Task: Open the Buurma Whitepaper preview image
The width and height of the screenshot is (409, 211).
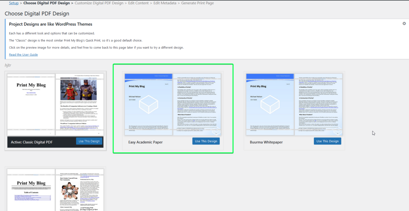Action: point(294,104)
